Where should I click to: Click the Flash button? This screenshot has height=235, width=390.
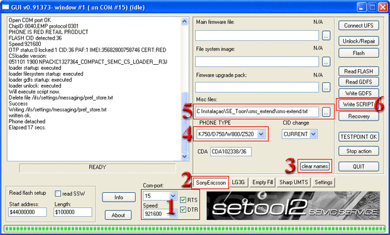(359, 53)
